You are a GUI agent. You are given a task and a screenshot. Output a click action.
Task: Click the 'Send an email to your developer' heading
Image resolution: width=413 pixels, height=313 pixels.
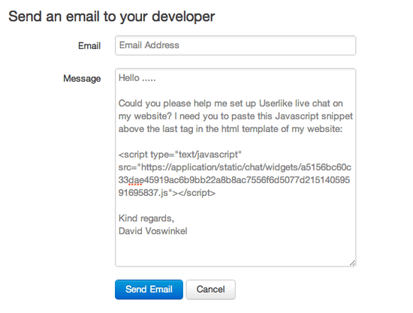[112, 17]
